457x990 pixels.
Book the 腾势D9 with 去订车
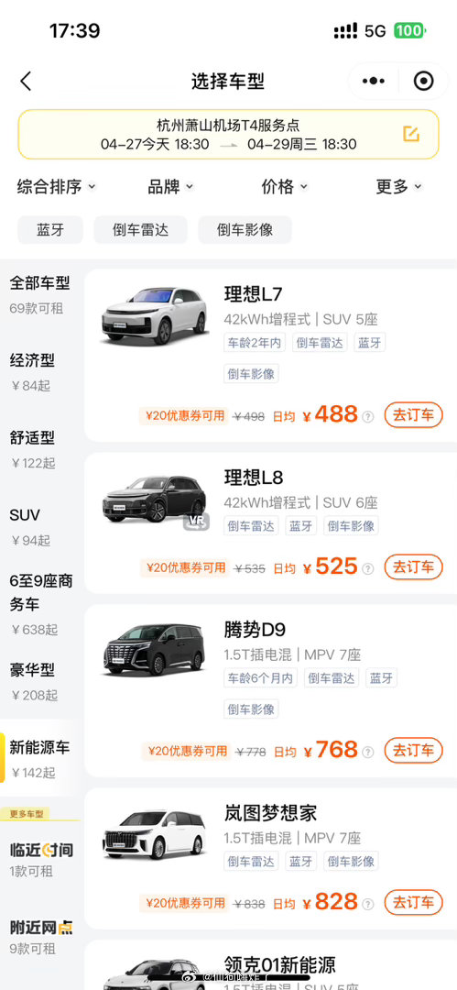click(x=414, y=751)
